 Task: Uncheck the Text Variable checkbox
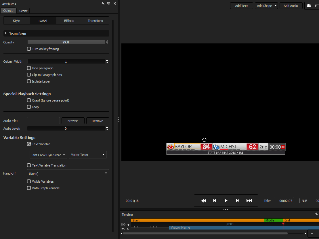coord(29,144)
